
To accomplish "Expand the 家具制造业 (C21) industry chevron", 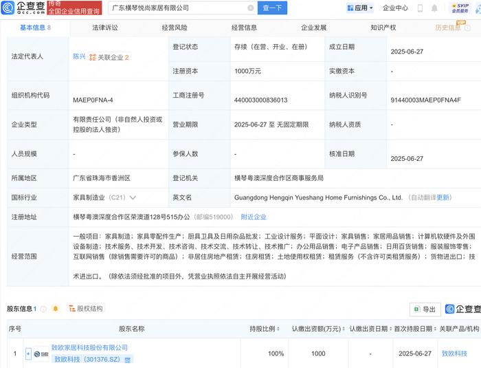I will [133, 197].
